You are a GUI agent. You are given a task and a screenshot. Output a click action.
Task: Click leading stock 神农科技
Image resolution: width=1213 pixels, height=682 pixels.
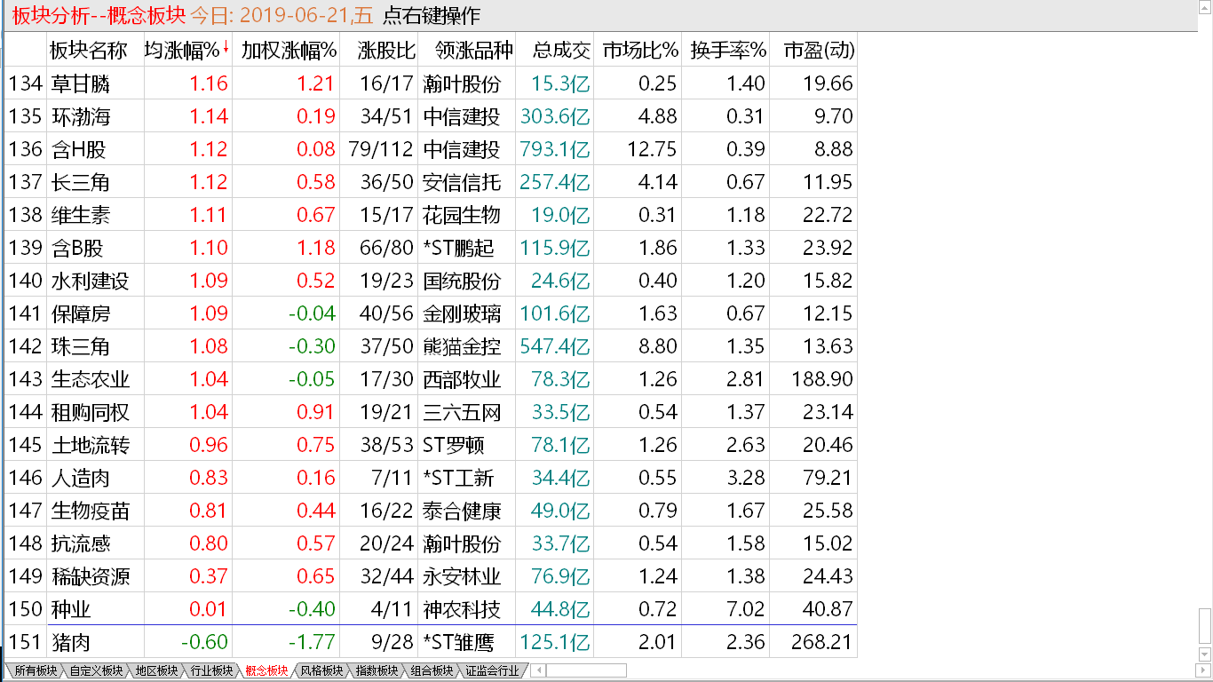(462, 609)
